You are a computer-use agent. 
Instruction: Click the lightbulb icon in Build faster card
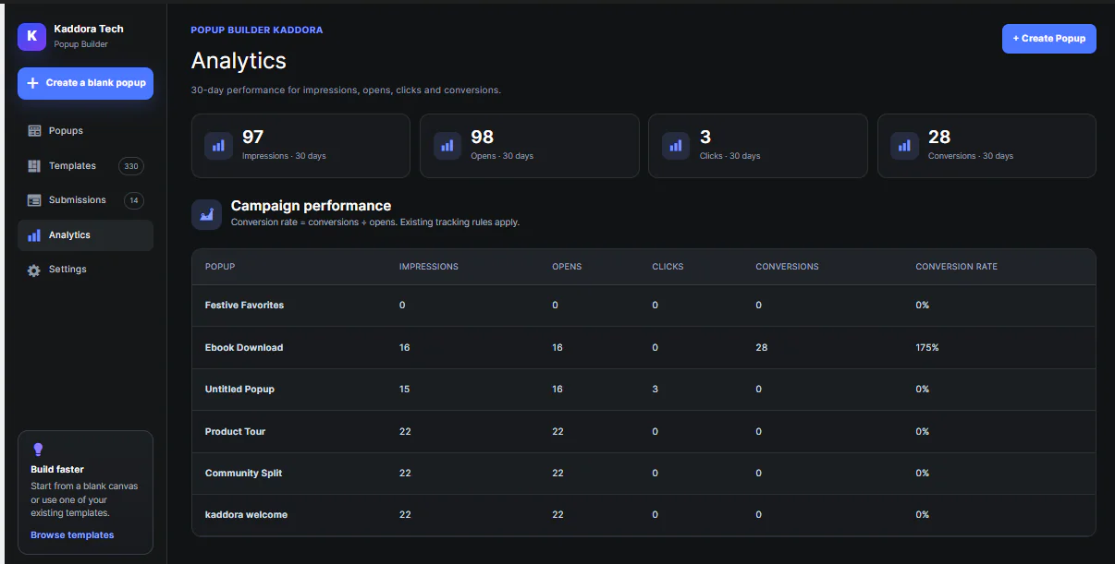[38, 450]
